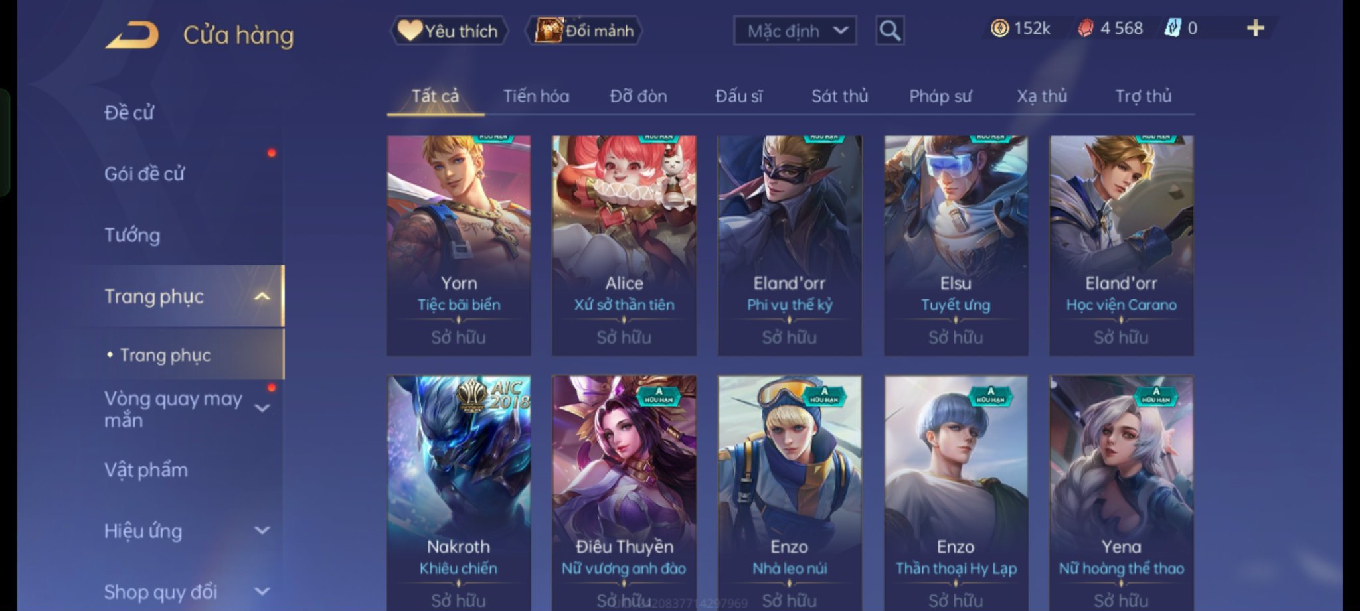Open the search magnifier icon
The image size is (1360, 611).
(x=890, y=31)
